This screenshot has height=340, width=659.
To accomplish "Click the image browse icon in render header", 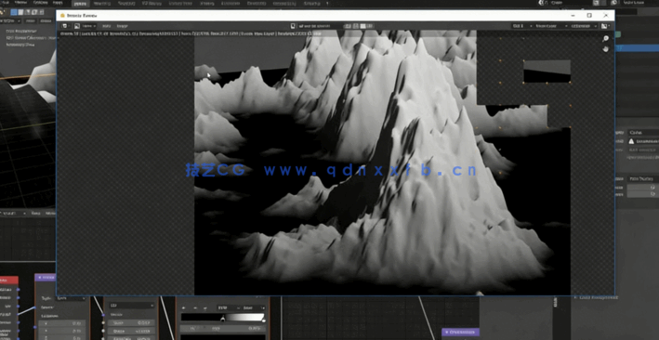I will 77,26.
